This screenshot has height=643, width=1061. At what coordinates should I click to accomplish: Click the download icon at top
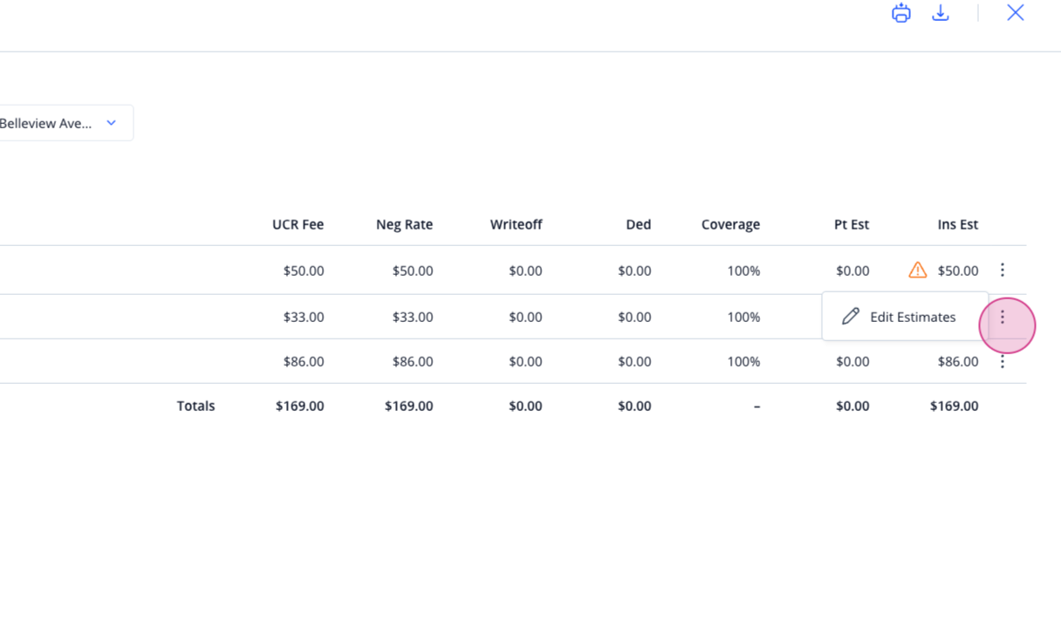[x=941, y=13]
